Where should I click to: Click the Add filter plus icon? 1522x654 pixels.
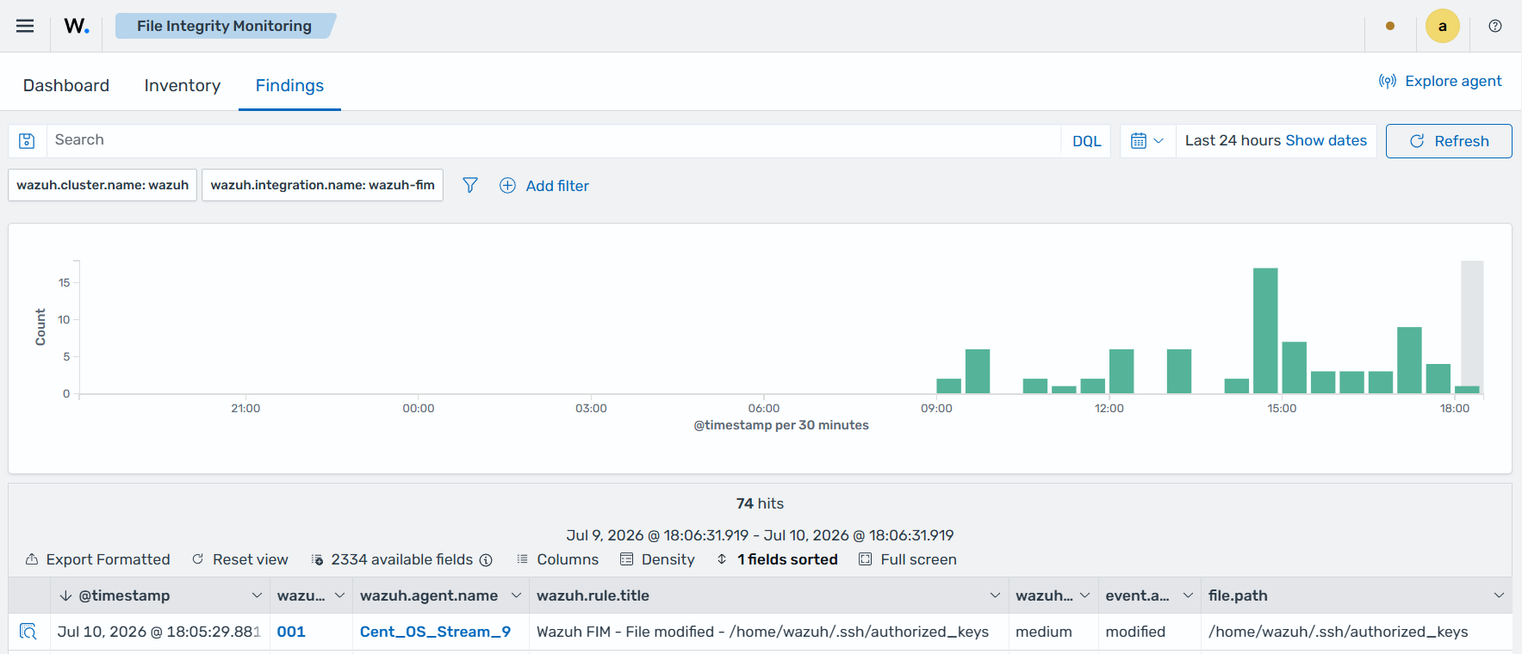507,185
